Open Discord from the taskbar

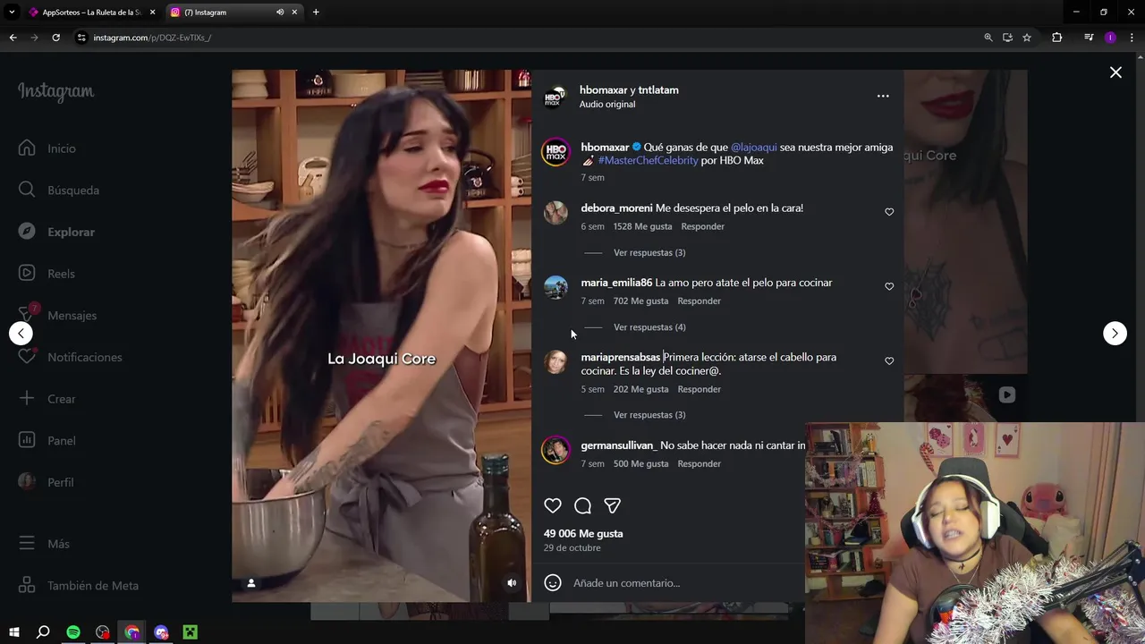(161, 632)
